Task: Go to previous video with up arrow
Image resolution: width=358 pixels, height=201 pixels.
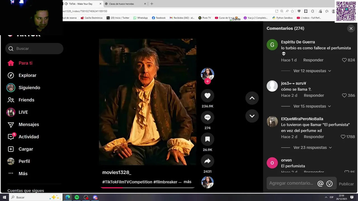Action: 252,98
